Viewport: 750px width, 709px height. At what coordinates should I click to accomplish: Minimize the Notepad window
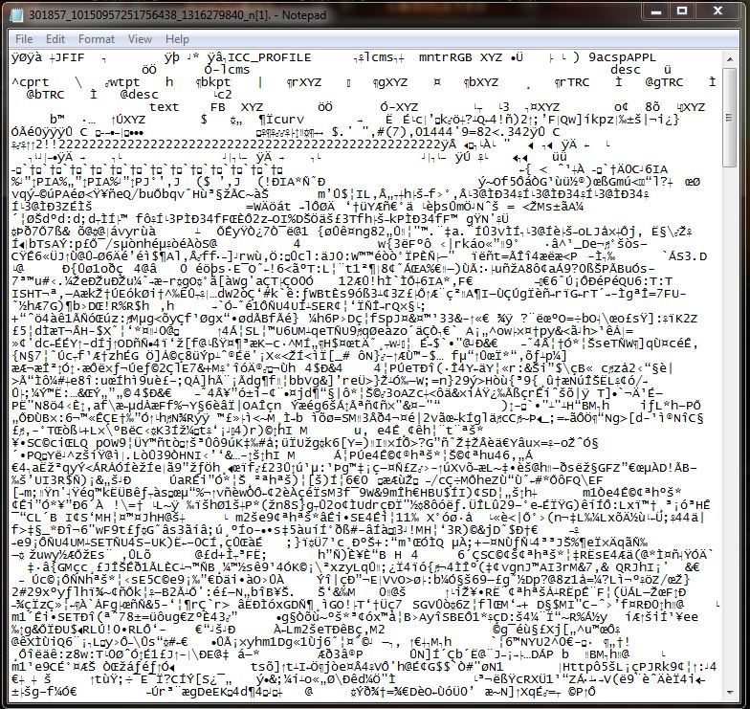tap(656, 11)
